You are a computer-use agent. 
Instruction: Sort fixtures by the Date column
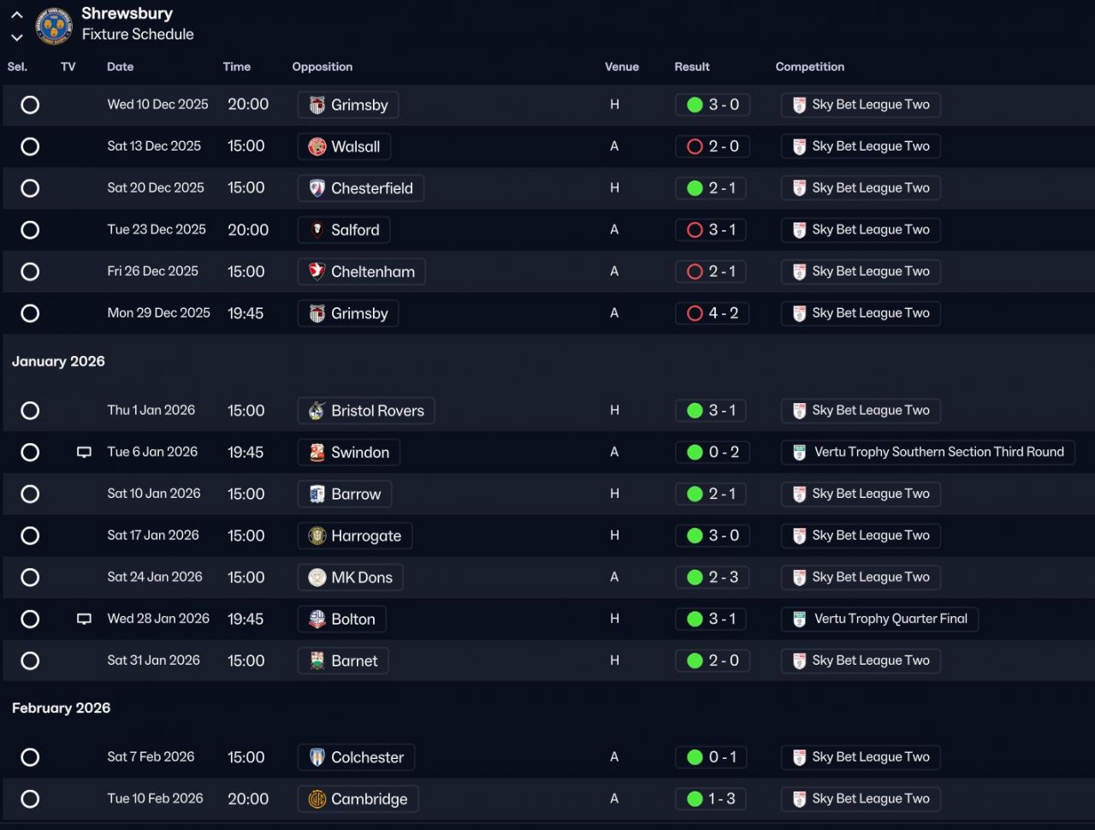[120, 67]
